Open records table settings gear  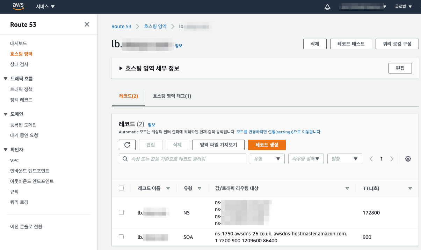pyautogui.click(x=408, y=159)
